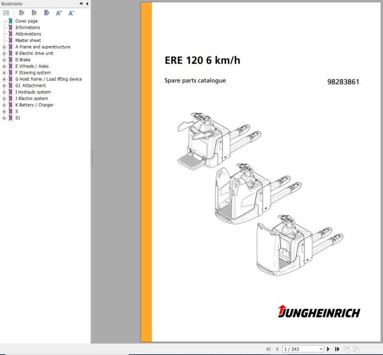Increase bookmark text size with A+ icon

[x=59, y=13]
